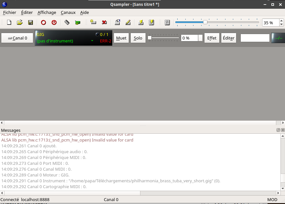Increase master volume with the spinbox up arrow

[281, 21]
